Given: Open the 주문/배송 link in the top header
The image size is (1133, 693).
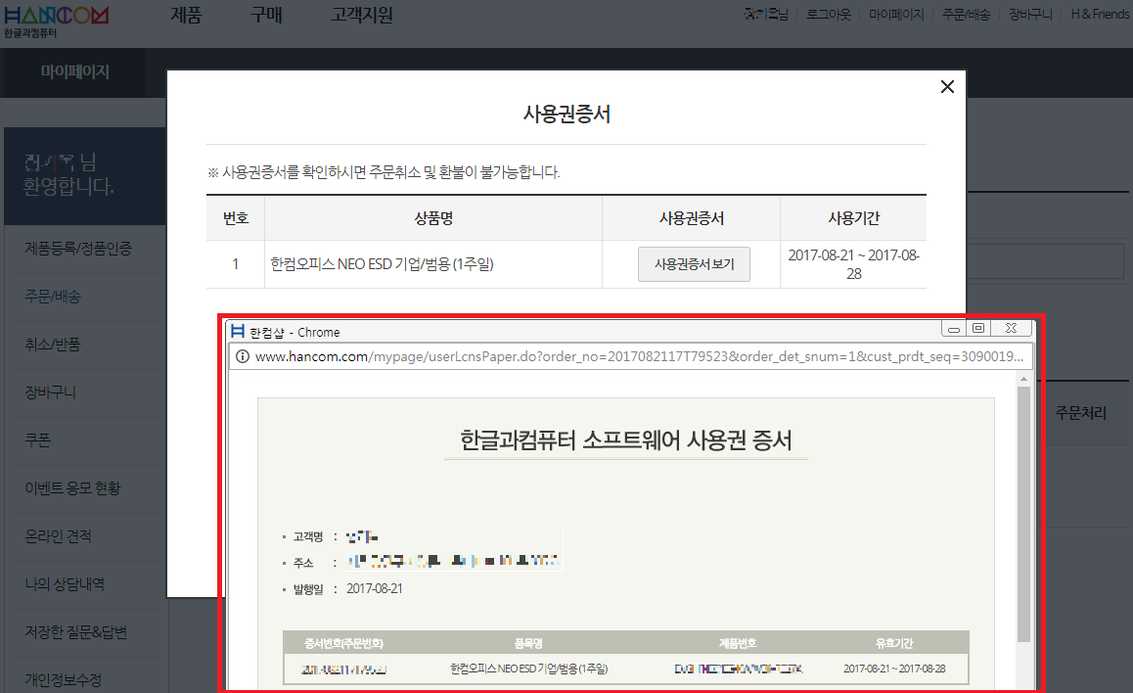Looking at the screenshot, I should [x=966, y=15].
